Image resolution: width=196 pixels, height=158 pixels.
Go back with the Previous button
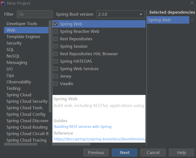pos(96,153)
